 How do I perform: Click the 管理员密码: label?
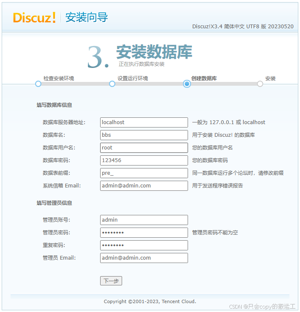(x=56, y=233)
